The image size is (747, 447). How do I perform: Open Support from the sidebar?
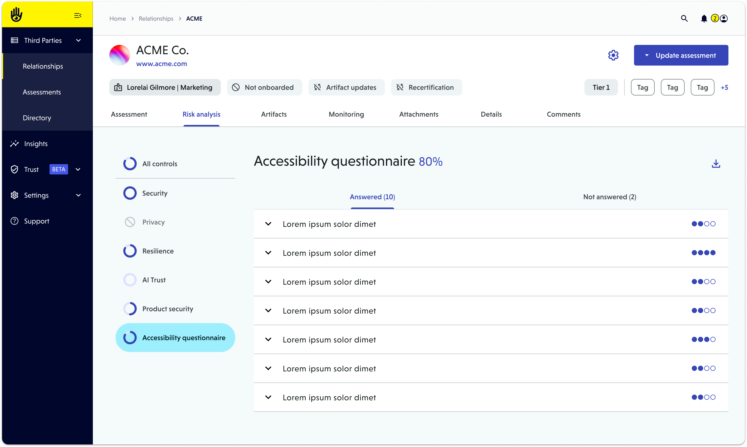tap(36, 221)
